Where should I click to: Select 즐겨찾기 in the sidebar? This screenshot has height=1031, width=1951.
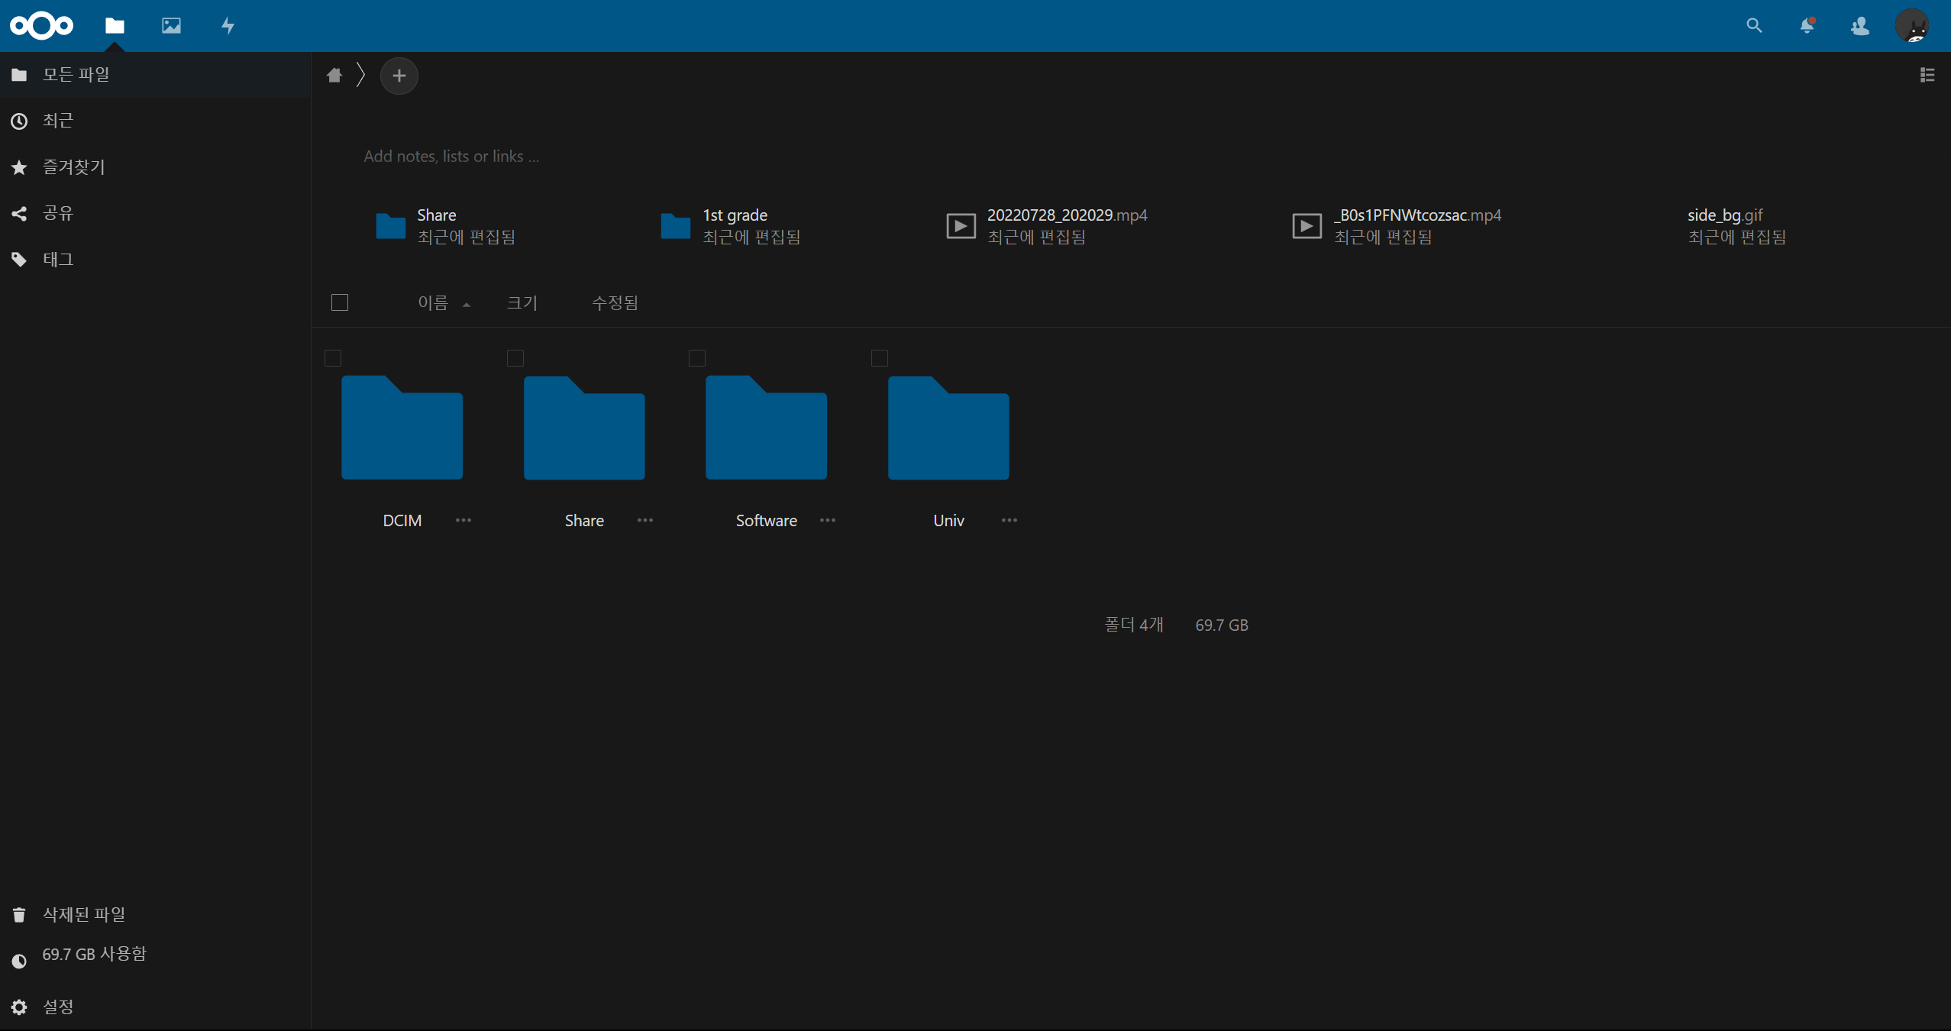(x=73, y=167)
